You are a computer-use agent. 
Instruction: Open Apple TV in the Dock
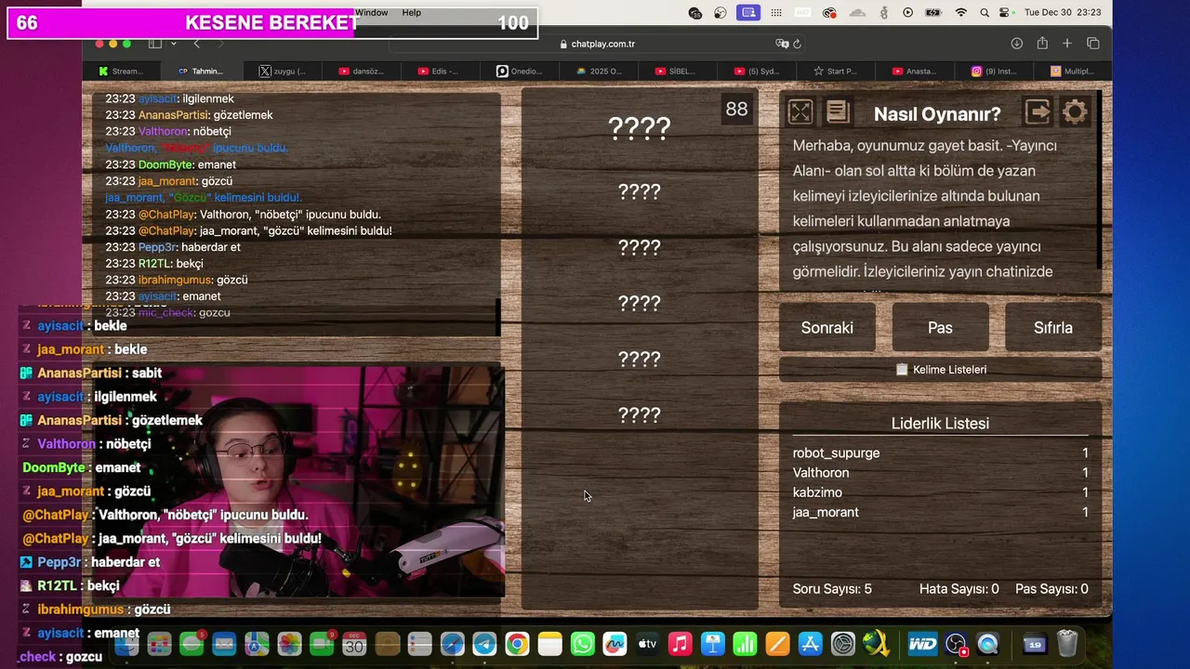(647, 644)
